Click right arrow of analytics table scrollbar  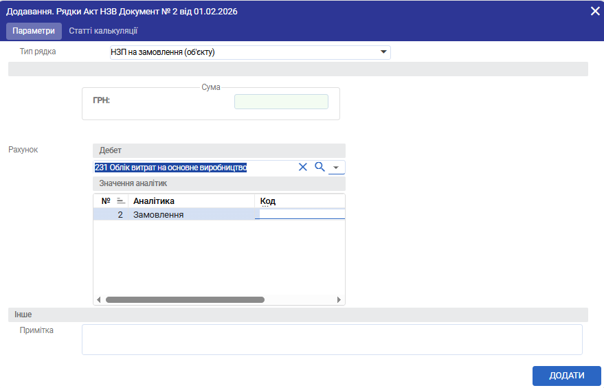tap(339, 299)
